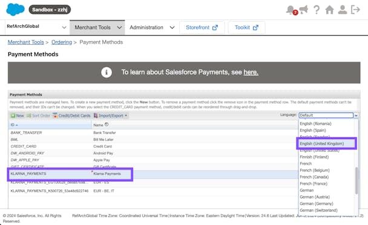Click the Language combo box field

tap(326, 115)
